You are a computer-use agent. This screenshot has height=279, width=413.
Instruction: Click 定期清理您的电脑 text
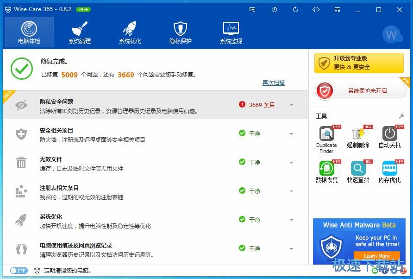click(68, 271)
